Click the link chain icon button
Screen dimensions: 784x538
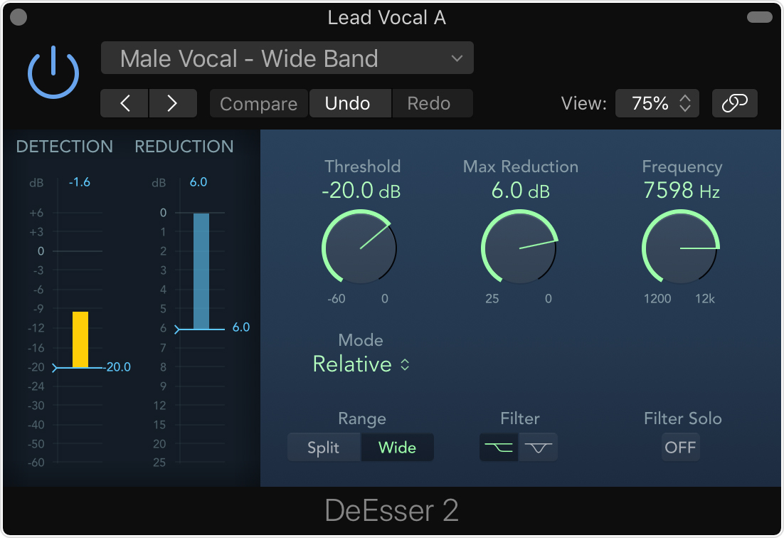pos(734,103)
